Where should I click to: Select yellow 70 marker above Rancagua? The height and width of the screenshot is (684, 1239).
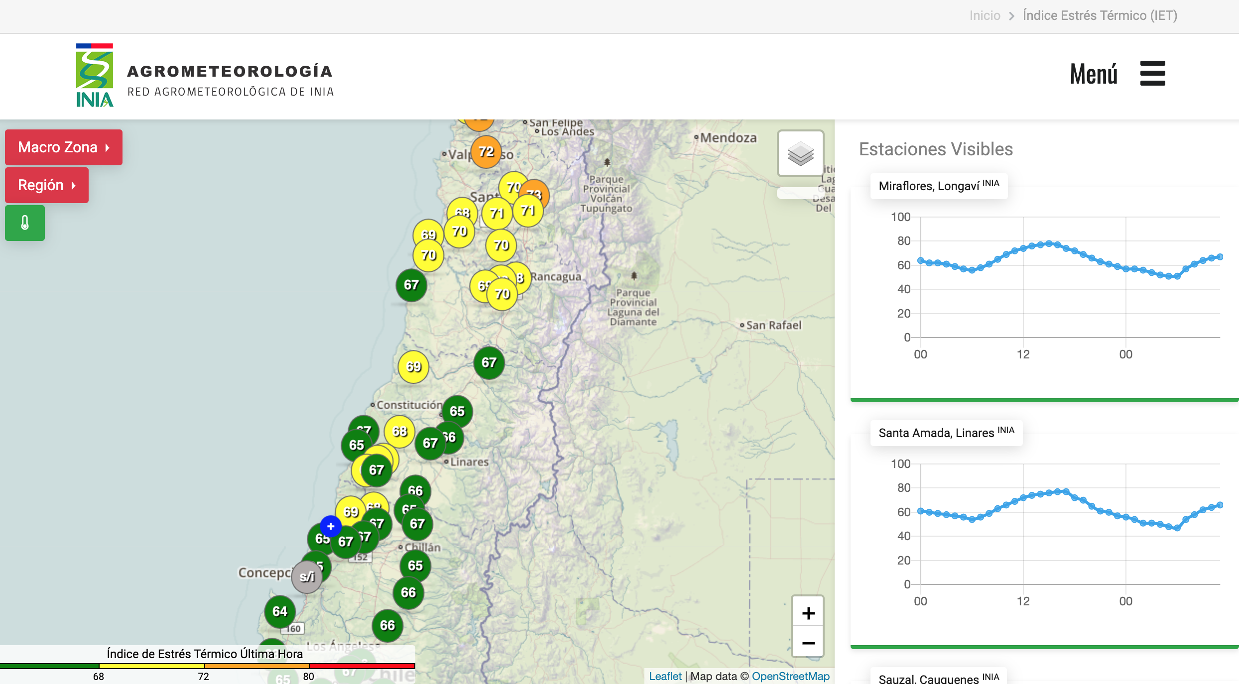501,245
